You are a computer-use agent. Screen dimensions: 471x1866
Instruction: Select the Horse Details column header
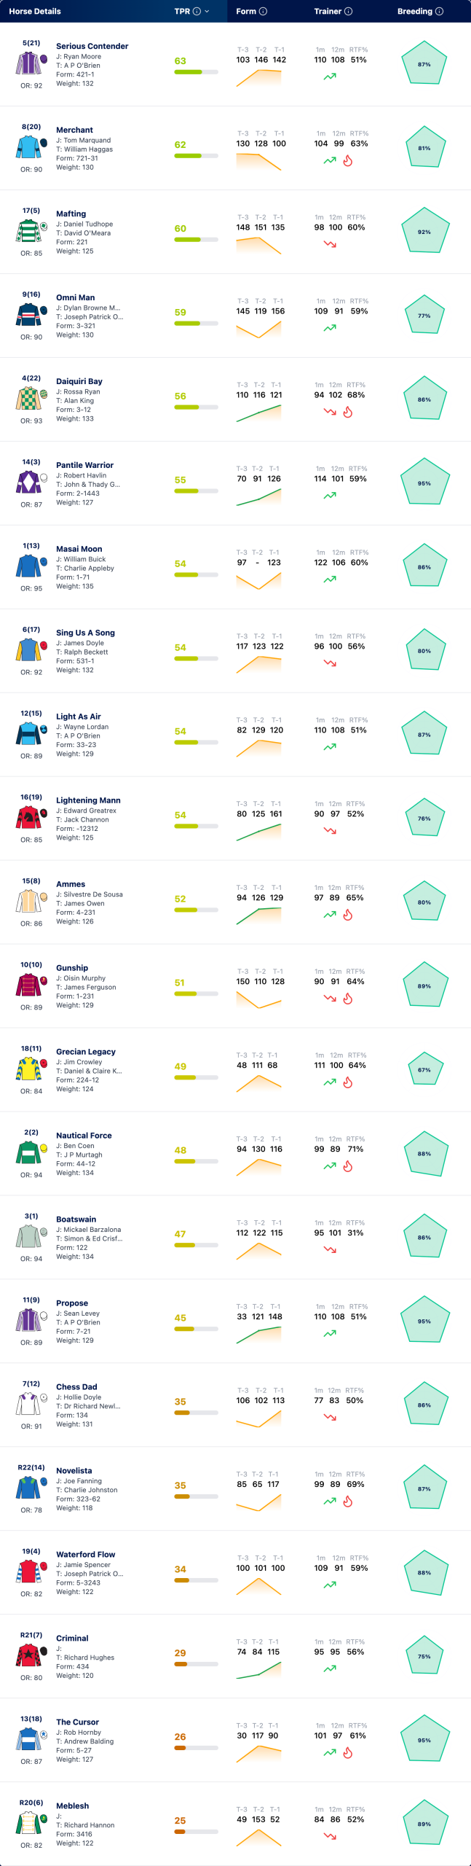[x=35, y=12]
